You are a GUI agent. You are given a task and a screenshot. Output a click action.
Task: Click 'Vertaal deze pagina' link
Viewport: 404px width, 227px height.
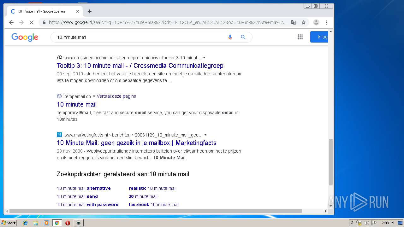[x=116, y=96]
